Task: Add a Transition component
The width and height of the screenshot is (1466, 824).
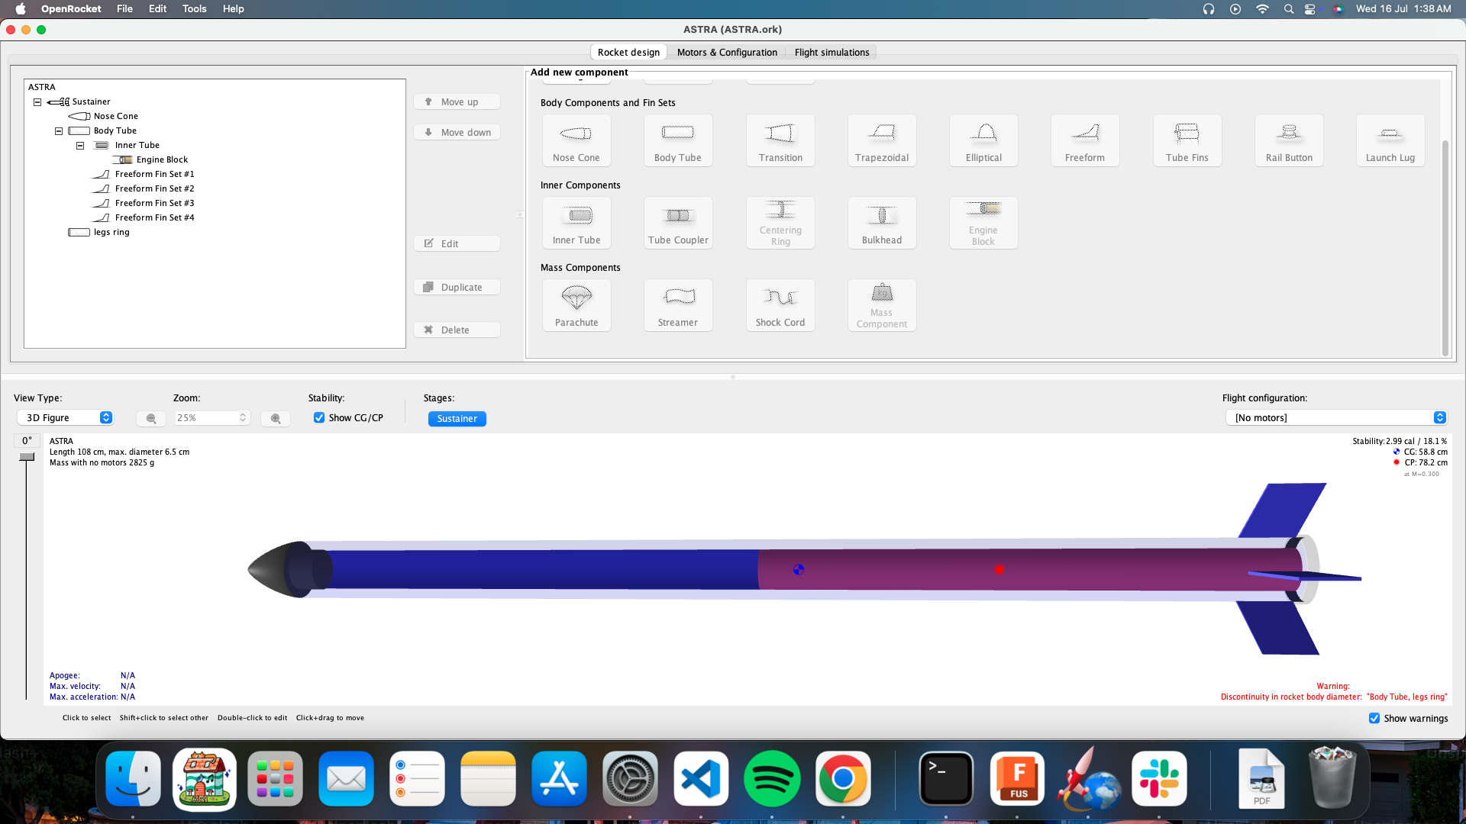Action: 780,140
